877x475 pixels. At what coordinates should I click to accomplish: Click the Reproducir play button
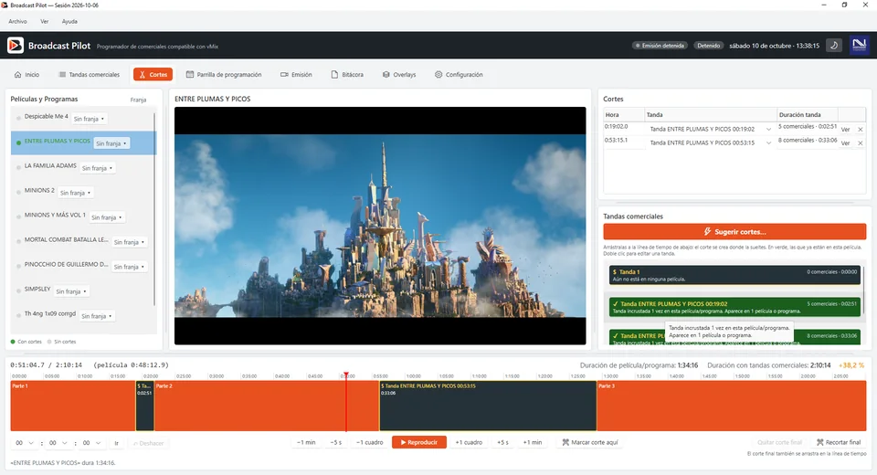tap(419, 442)
